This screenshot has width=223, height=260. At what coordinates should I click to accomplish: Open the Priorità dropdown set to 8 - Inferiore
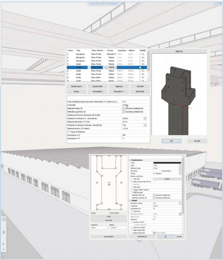coord(180,173)
